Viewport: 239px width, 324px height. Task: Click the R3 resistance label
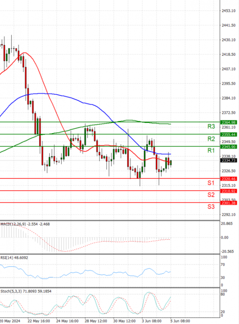211,127
